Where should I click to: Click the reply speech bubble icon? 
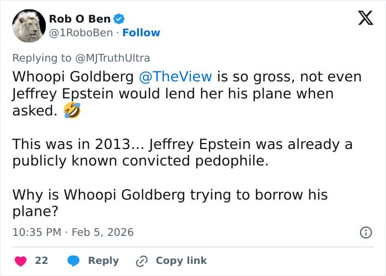click(x=74, y=261)
